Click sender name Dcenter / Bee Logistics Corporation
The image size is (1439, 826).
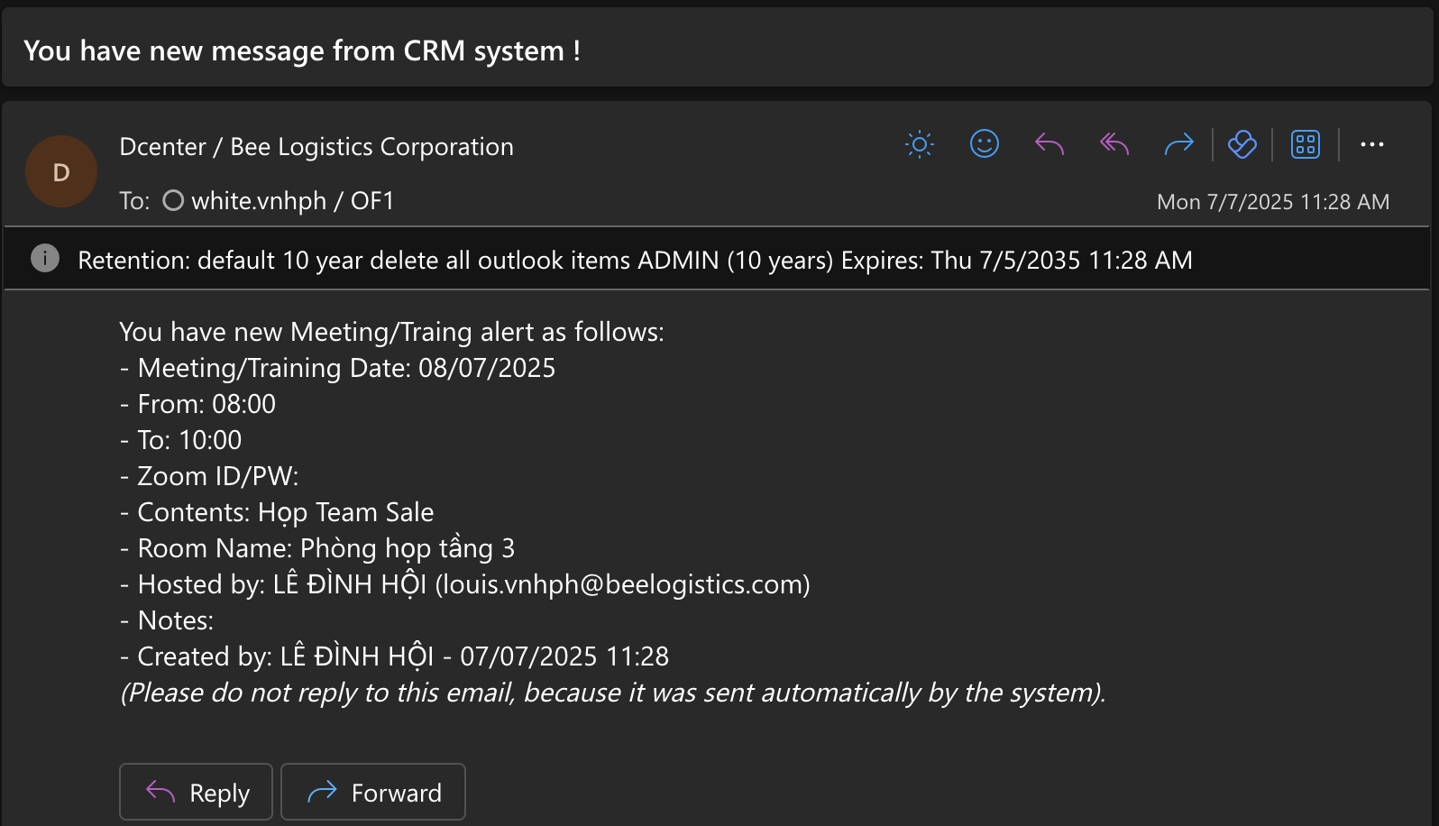click(316, 147)
